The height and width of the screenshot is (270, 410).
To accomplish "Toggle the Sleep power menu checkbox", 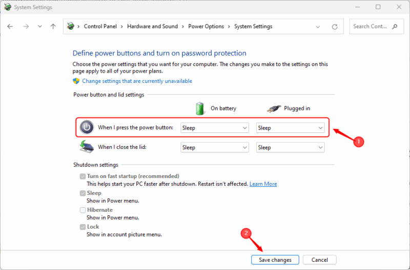I will coord(83,193).
